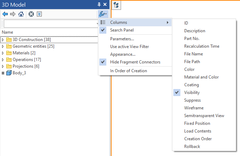Select Operations [17] tree item
This screenshot has width=240, height=156.
click(x=27, y=60)
